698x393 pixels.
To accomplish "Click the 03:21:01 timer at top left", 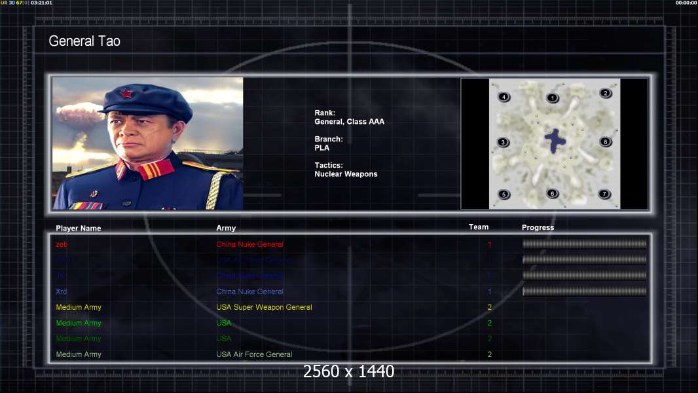I will click(x=41, y=3).
